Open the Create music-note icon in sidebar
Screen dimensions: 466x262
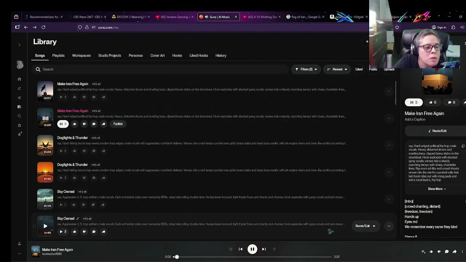(19, 88)
